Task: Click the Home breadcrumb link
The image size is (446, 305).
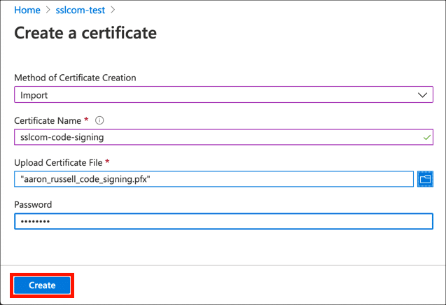Action: 27,10
